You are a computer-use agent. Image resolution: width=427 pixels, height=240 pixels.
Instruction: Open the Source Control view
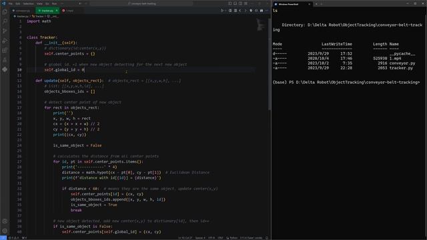[x=5, y=31]
